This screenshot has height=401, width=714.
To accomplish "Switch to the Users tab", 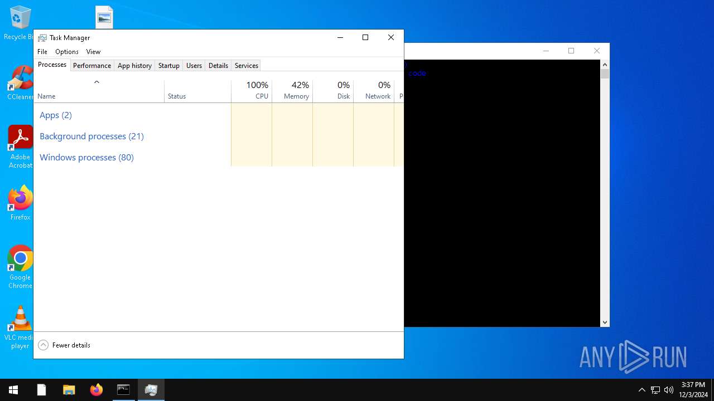I will point(194,65).
